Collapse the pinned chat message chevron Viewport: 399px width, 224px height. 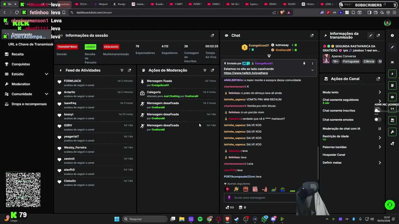pyautogui.click(x=312, y=70)
